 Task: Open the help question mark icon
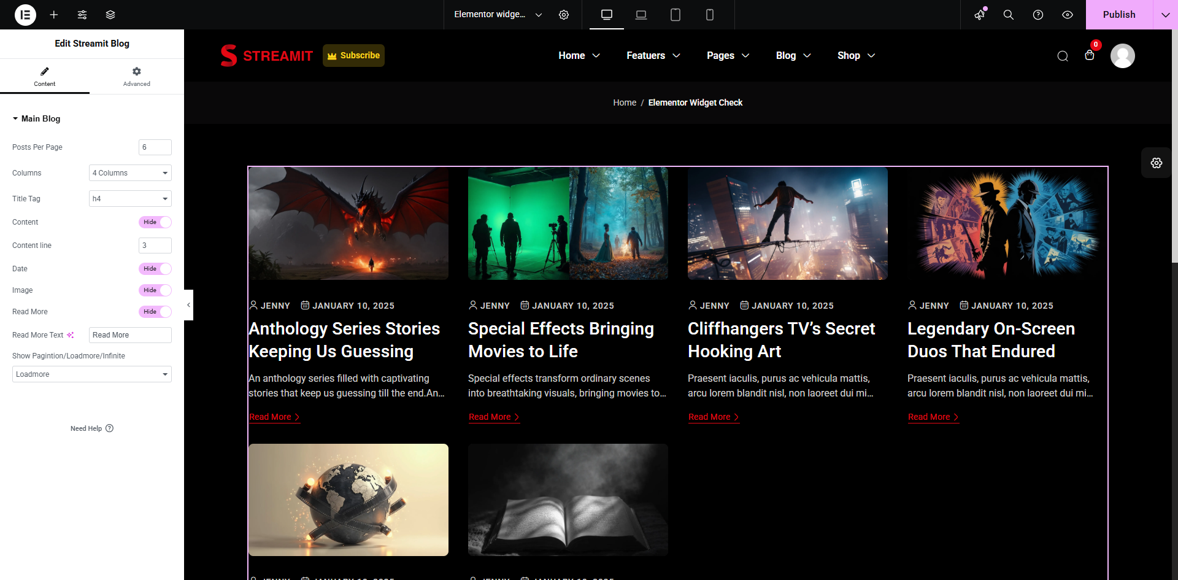[1038, 15]
